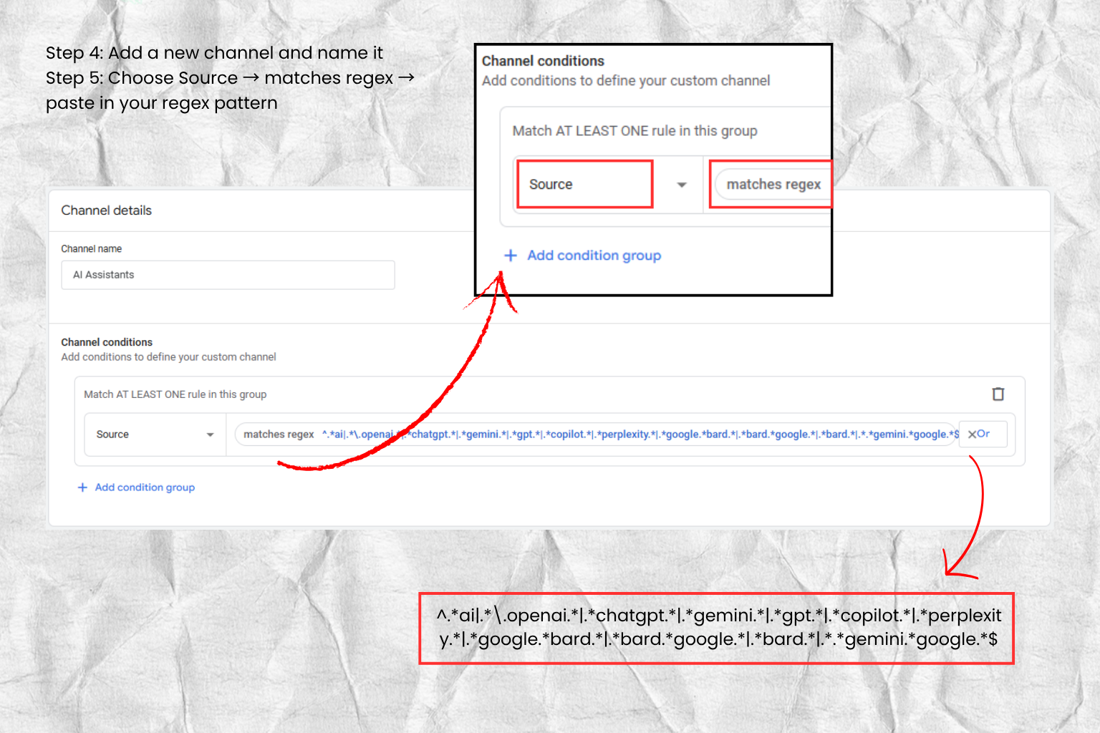
Task: Click the red-outlined Source field in the callout
Action: 584,185
